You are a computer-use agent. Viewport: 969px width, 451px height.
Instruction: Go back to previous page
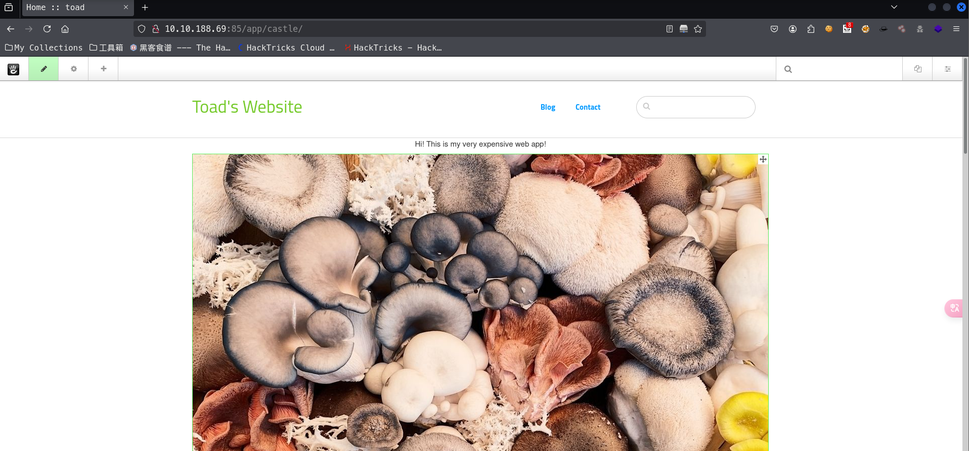coord(11,29)
